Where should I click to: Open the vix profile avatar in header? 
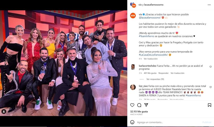(x=133, y=5)
